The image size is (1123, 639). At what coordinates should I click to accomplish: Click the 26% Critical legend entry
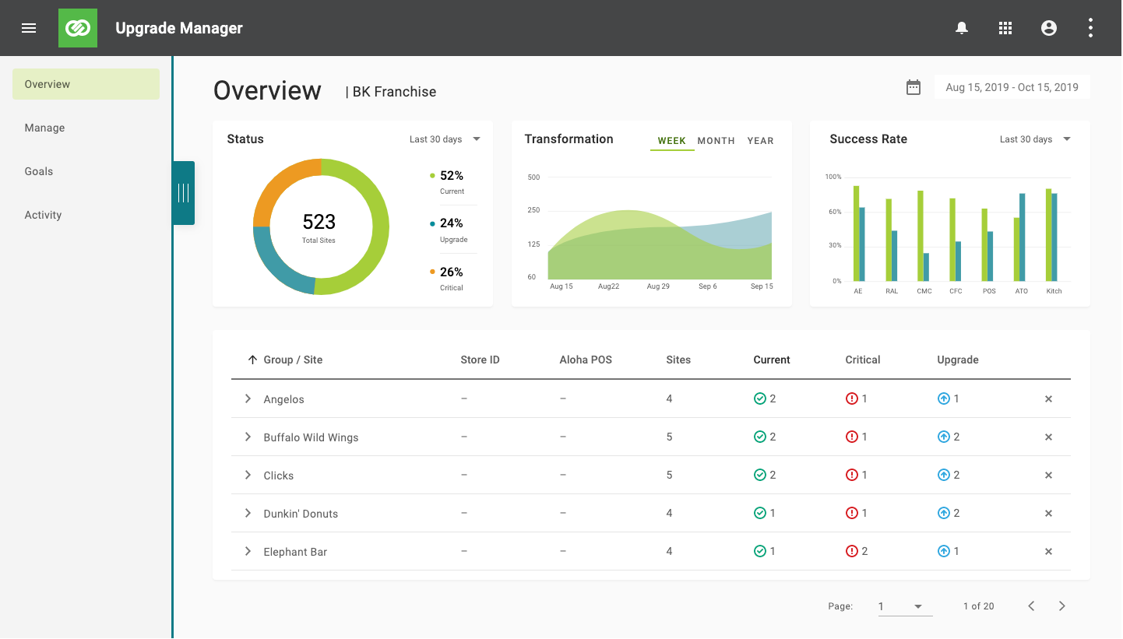pyautogui.click(x=448, y=279)
